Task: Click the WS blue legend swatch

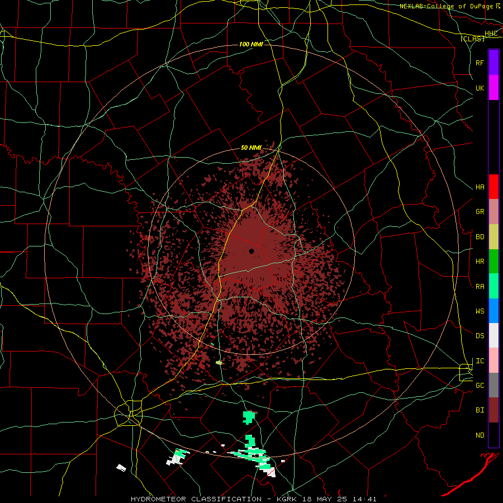Action: 493,311
